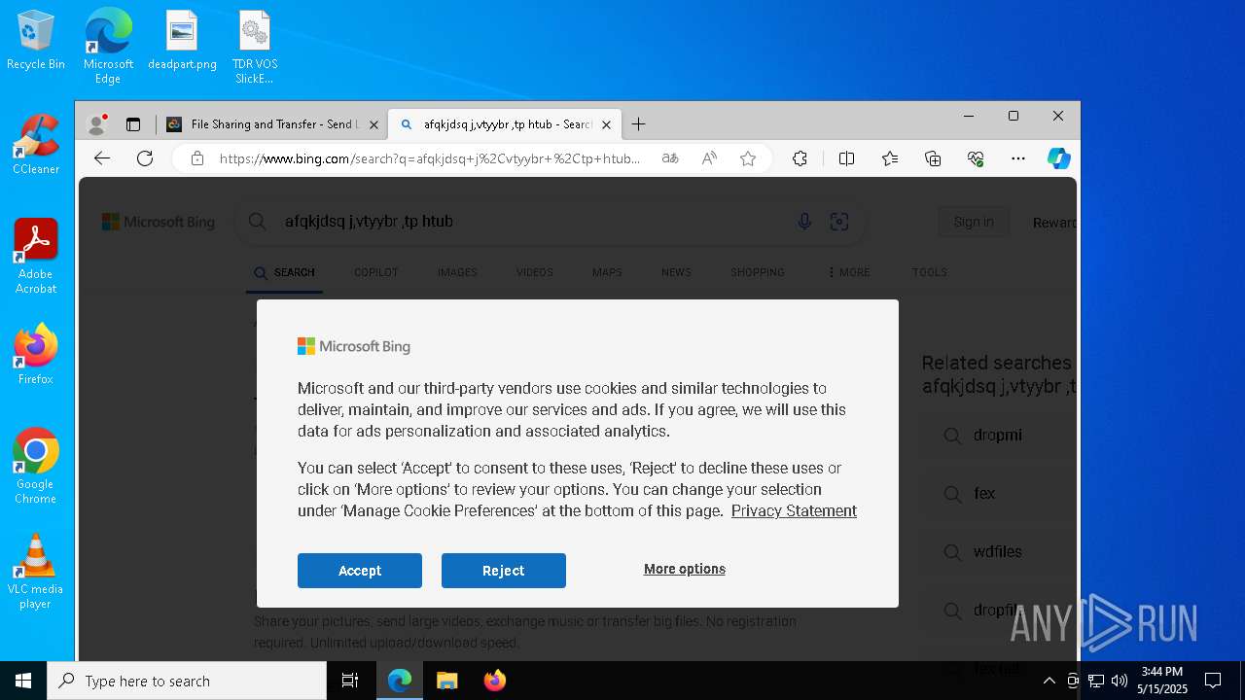Close the File Sharing and Transfer tab

pos(374,124)
